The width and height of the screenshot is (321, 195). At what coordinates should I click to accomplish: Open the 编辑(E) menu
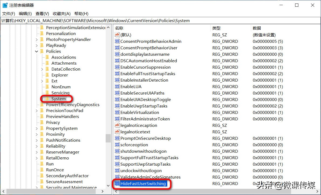tap(25, 14)
